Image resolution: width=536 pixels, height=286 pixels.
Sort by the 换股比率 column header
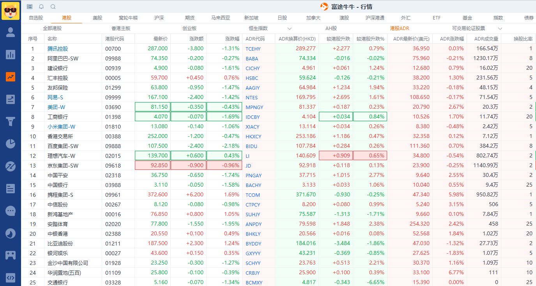coord(523,39)
